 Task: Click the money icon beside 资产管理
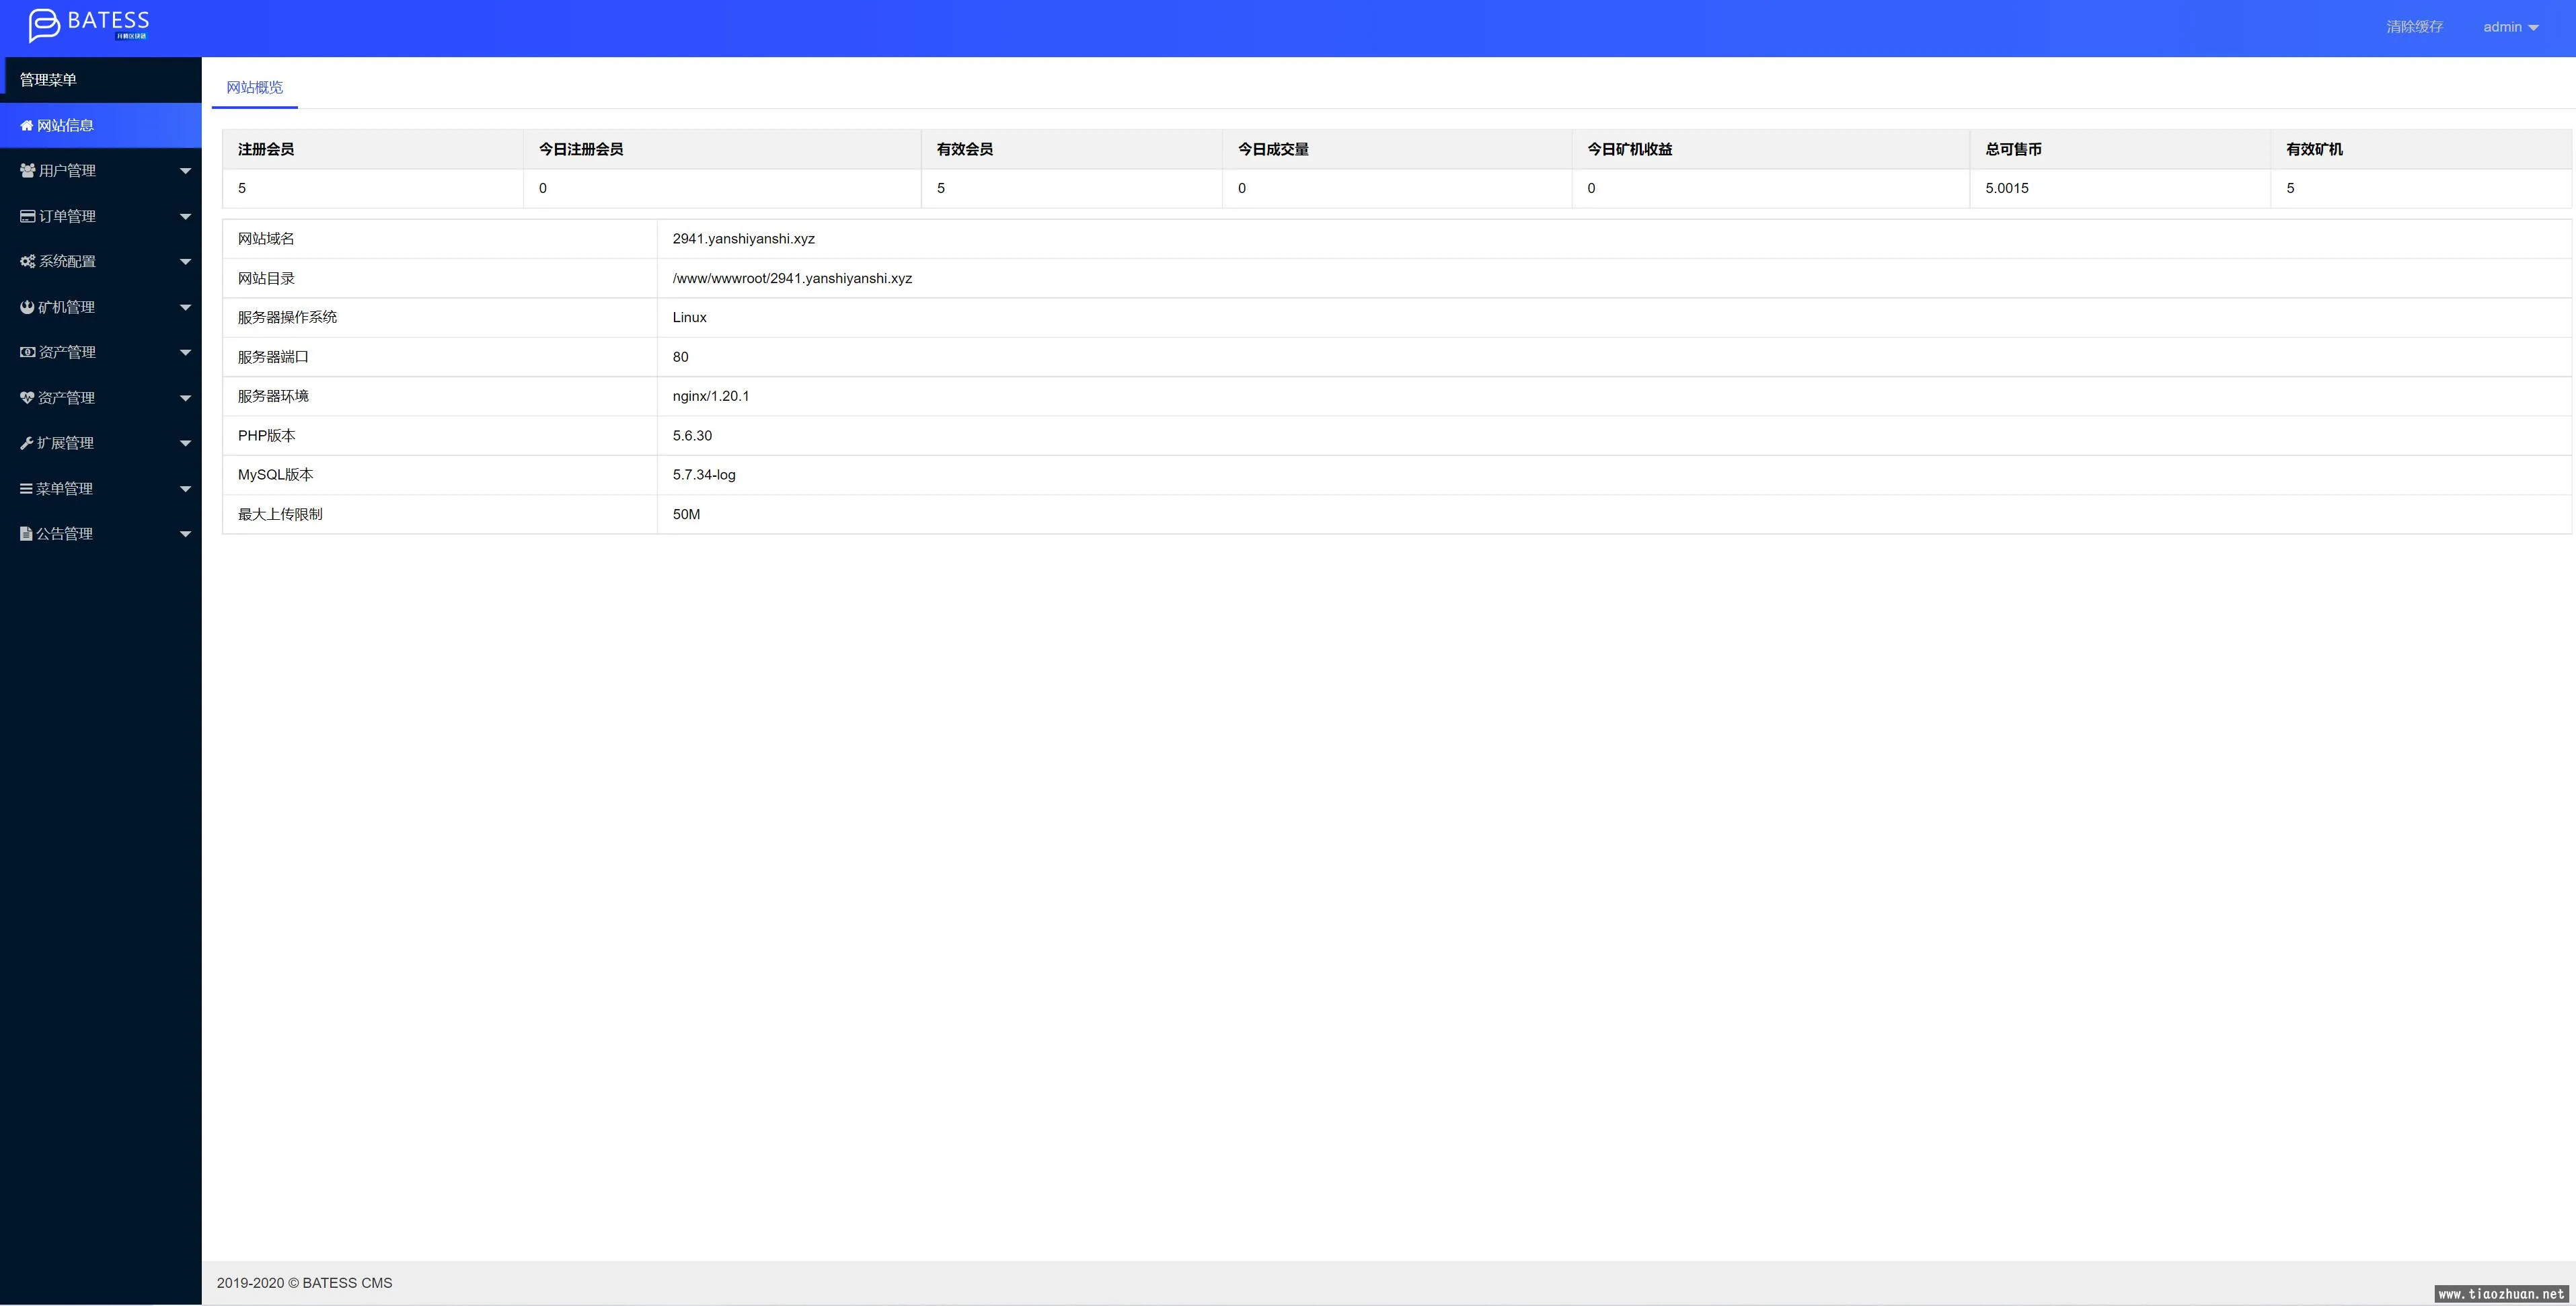(28, 352)
